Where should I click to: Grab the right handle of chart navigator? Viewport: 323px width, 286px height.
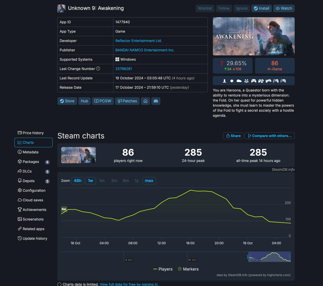[290, 257]
